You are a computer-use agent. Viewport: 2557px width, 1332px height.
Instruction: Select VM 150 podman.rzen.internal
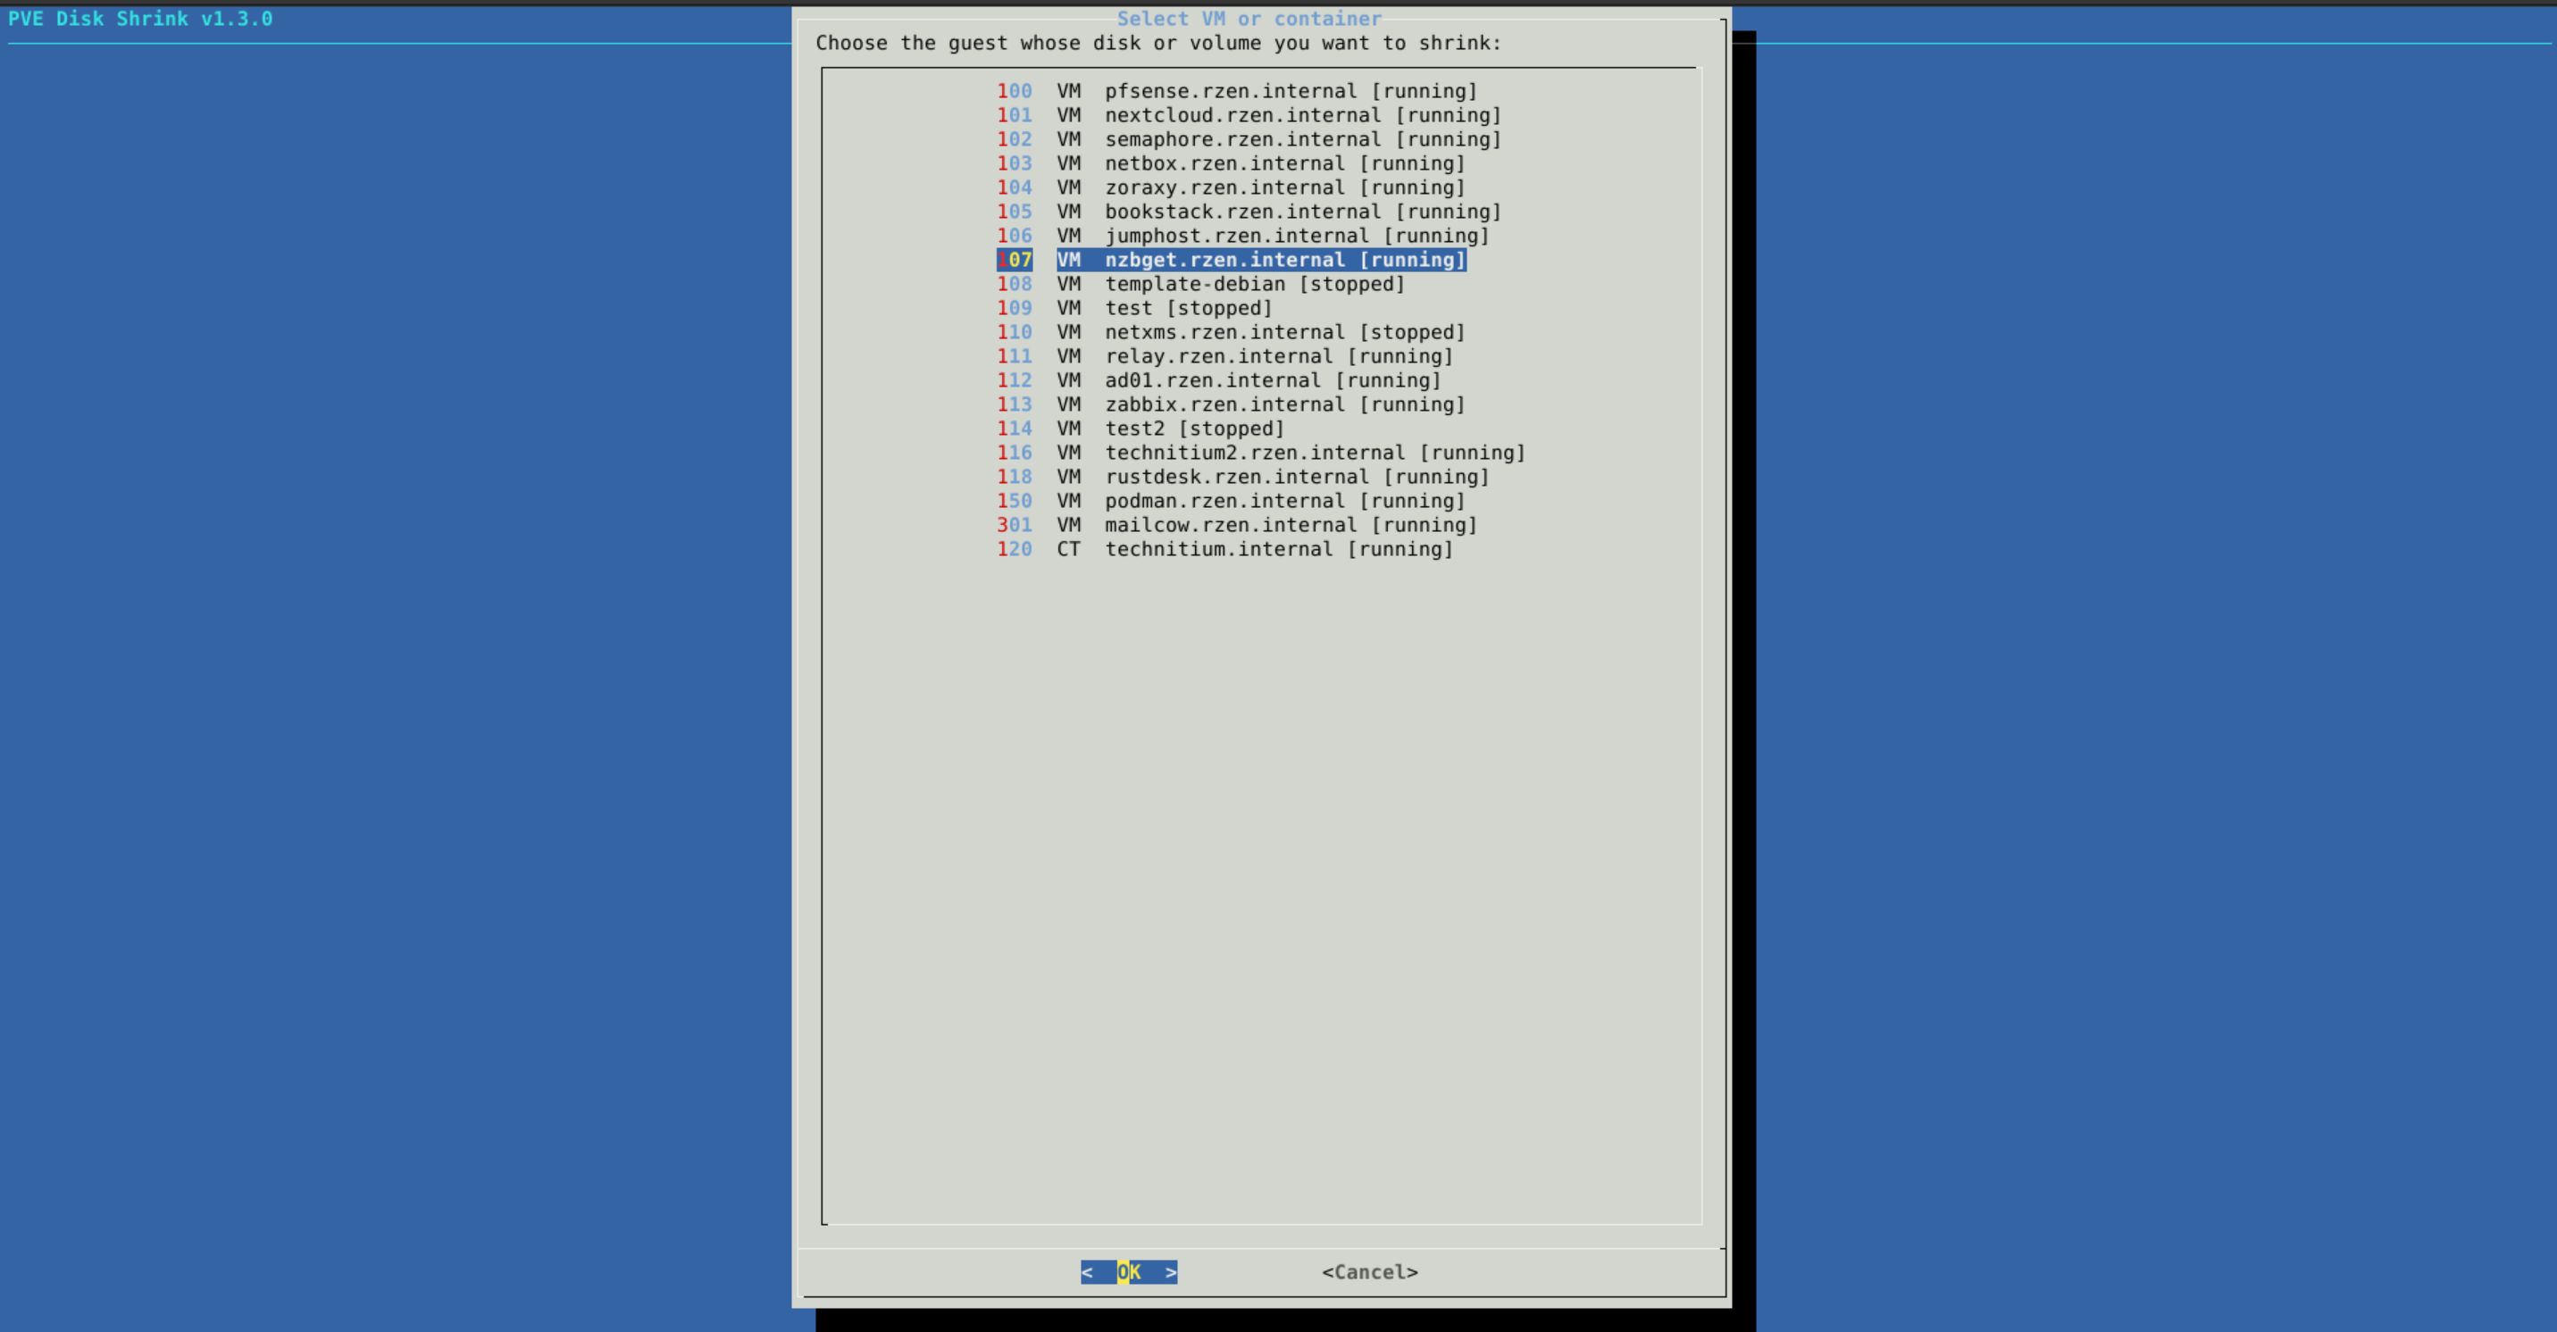[x=1231, y=501]
